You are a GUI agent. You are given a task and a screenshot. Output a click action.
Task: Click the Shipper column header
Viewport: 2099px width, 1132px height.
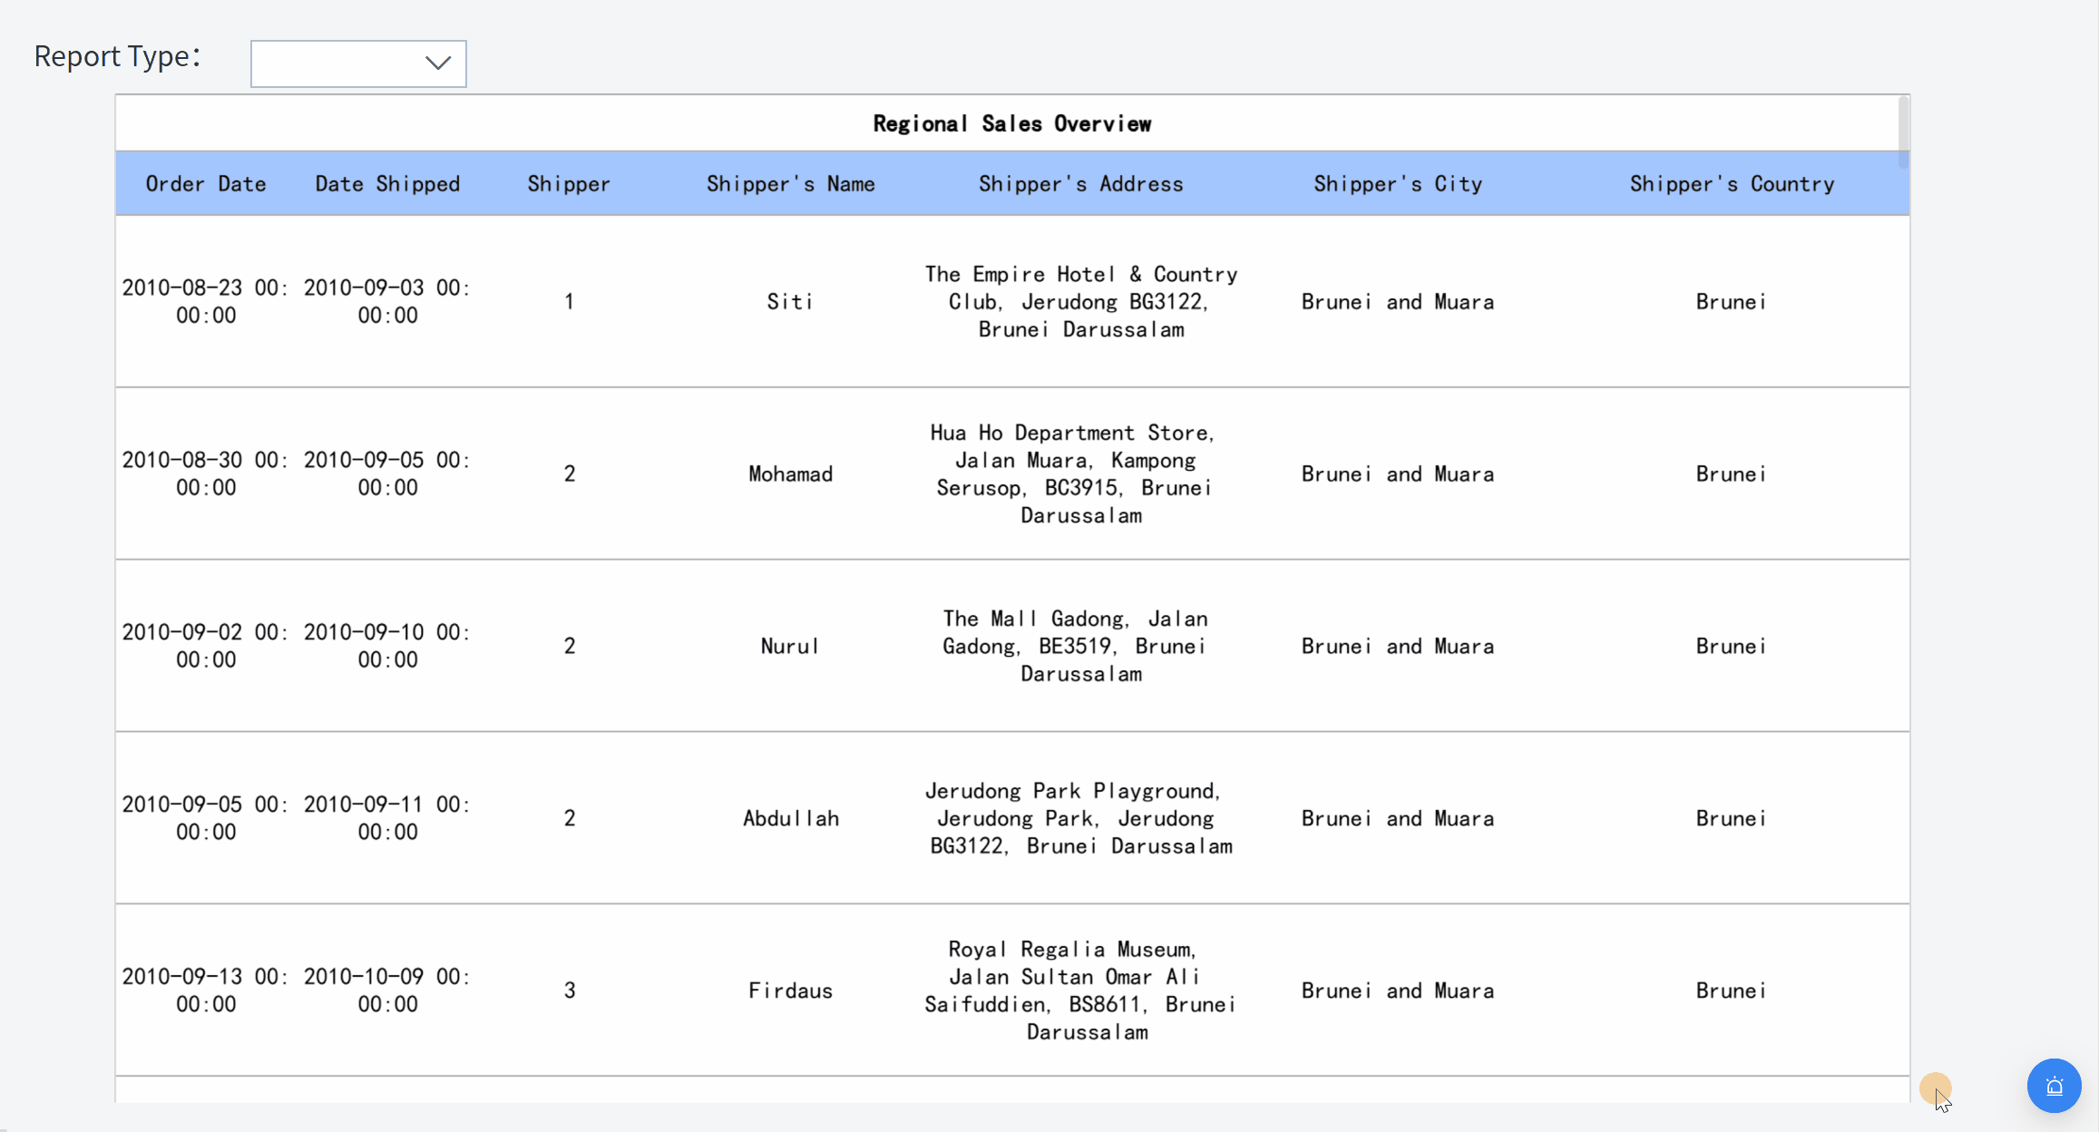[569, 184]
